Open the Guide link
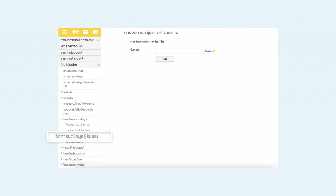336x196 pixels. point(208,51)
